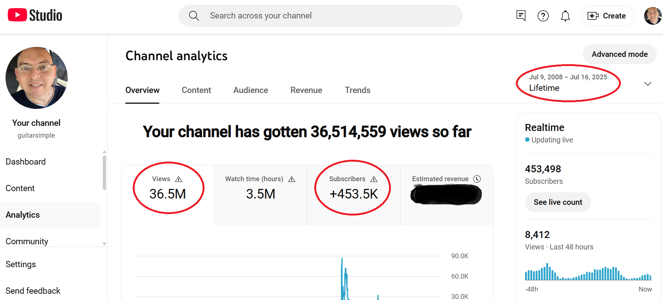663x300 pixels.
Task: Click the Create button
Action: [608, 16]
